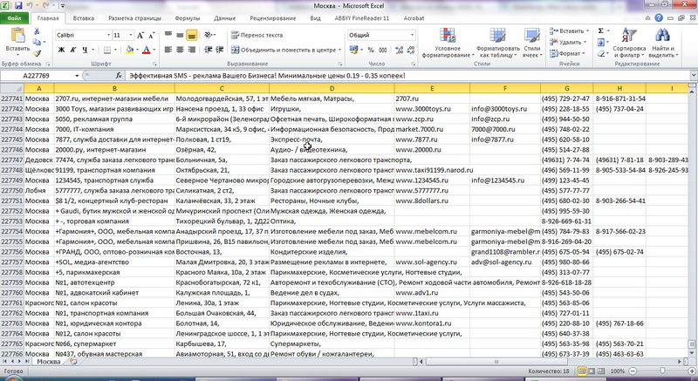Select column D header
The image size is (698, 381).
[332, 88]
